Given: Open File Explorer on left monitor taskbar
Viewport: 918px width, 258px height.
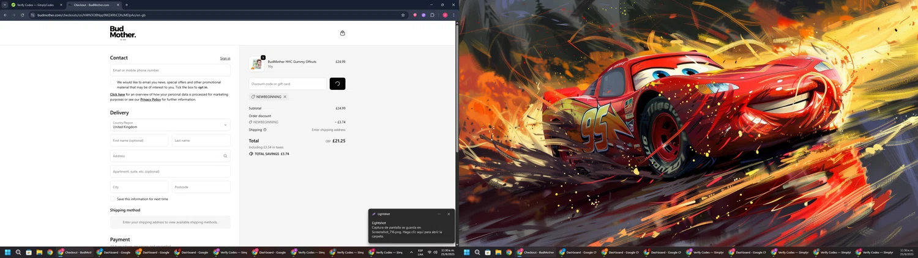Looking at the screenshot, I should [39, 252].
